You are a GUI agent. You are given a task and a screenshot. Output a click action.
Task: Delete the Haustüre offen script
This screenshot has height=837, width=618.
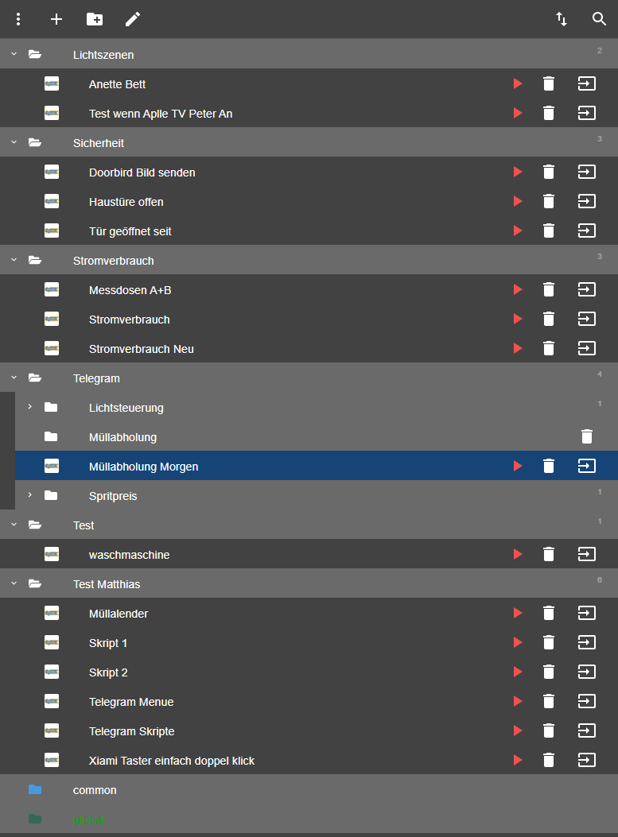click(548, 202)
